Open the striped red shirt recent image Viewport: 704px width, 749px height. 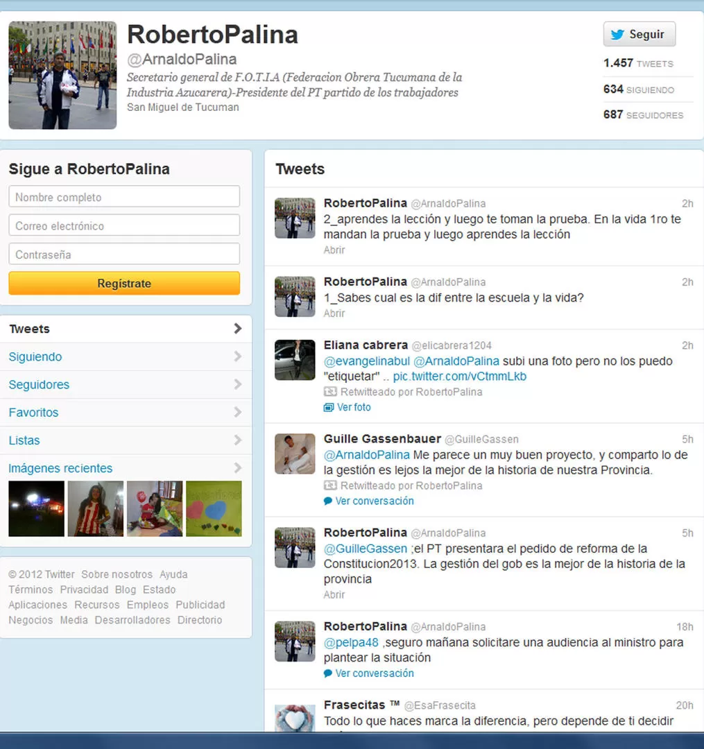[x=95, y=508]
